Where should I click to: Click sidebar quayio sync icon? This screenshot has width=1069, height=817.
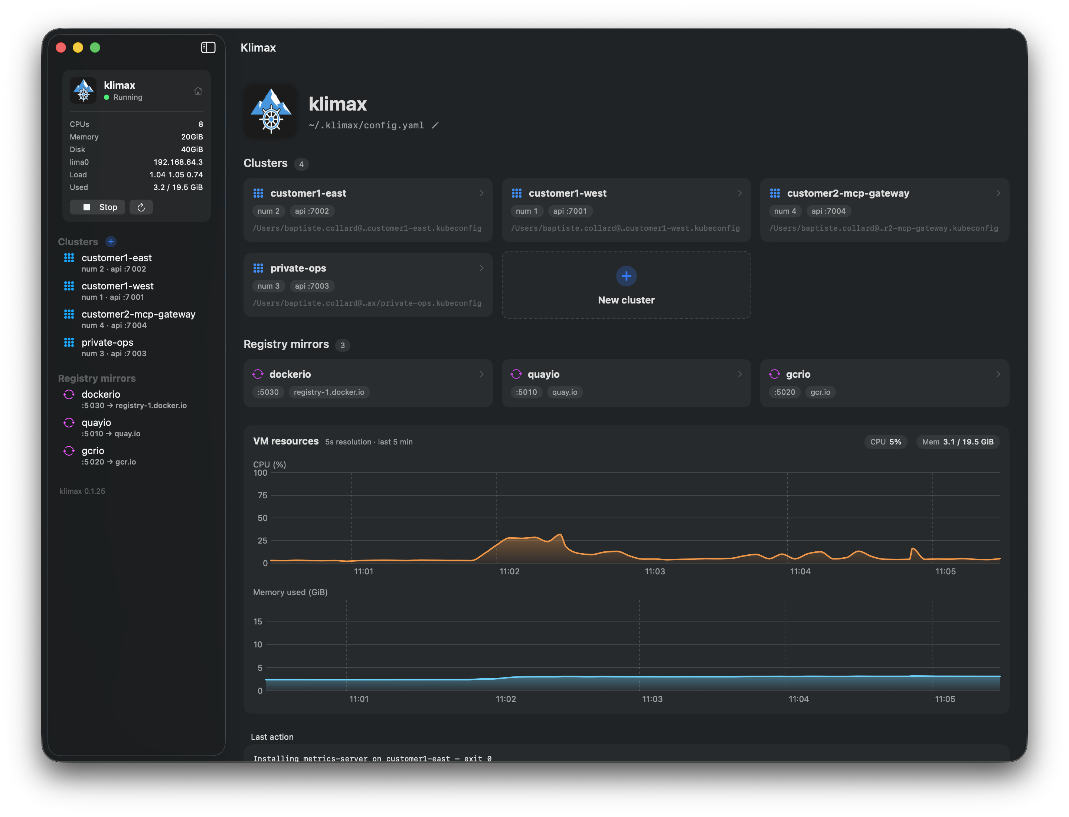(69, 423)
